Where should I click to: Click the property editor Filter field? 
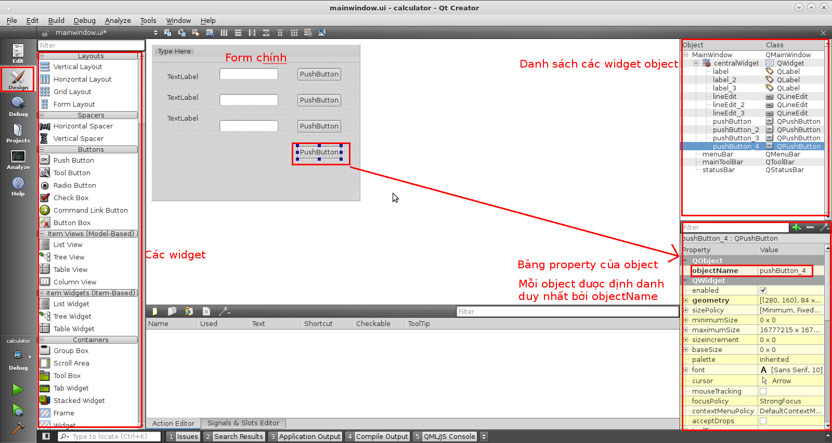[735, 227]
